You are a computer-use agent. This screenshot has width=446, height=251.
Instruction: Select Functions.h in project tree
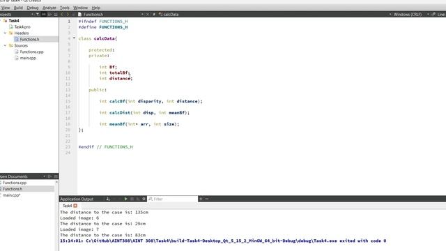click(x=29, y=39)
